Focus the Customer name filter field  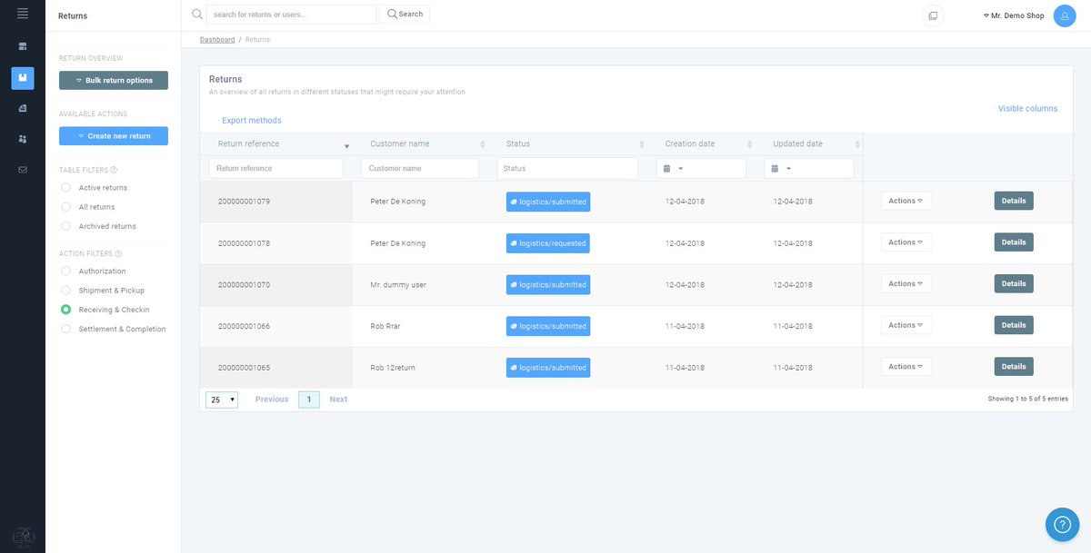(420, 169)
